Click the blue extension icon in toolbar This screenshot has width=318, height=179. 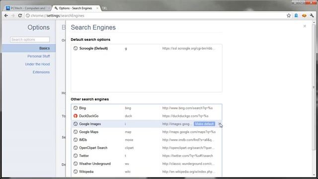pos(296,15)
